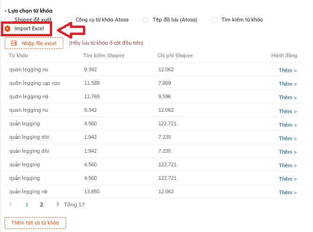Click the Nhập file excel button
This screenshot has width=313, height=232.
click(x=34, y=43)
